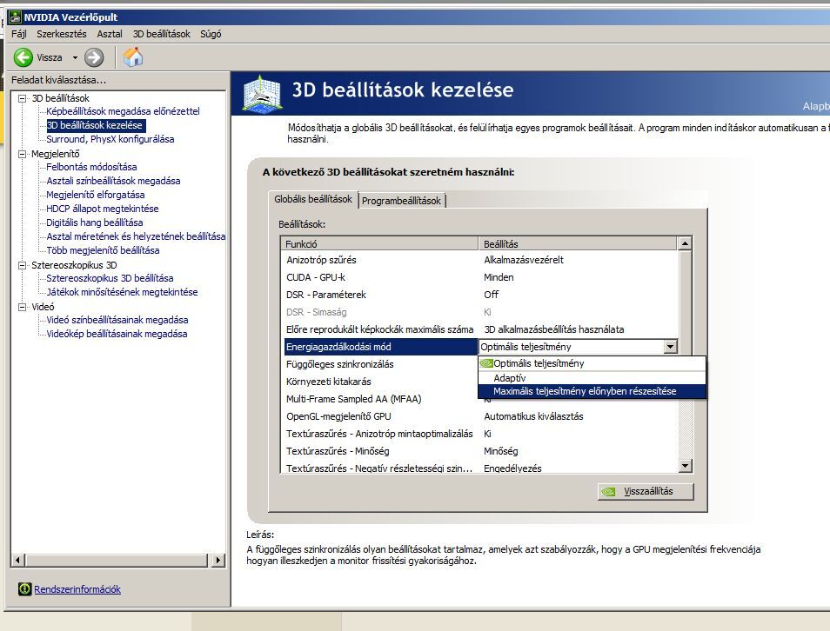Click the Funkció column header
This screenshot has height=631, width=830.
click(379, 244)
